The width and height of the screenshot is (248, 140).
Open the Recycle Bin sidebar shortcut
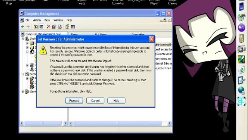241,70
